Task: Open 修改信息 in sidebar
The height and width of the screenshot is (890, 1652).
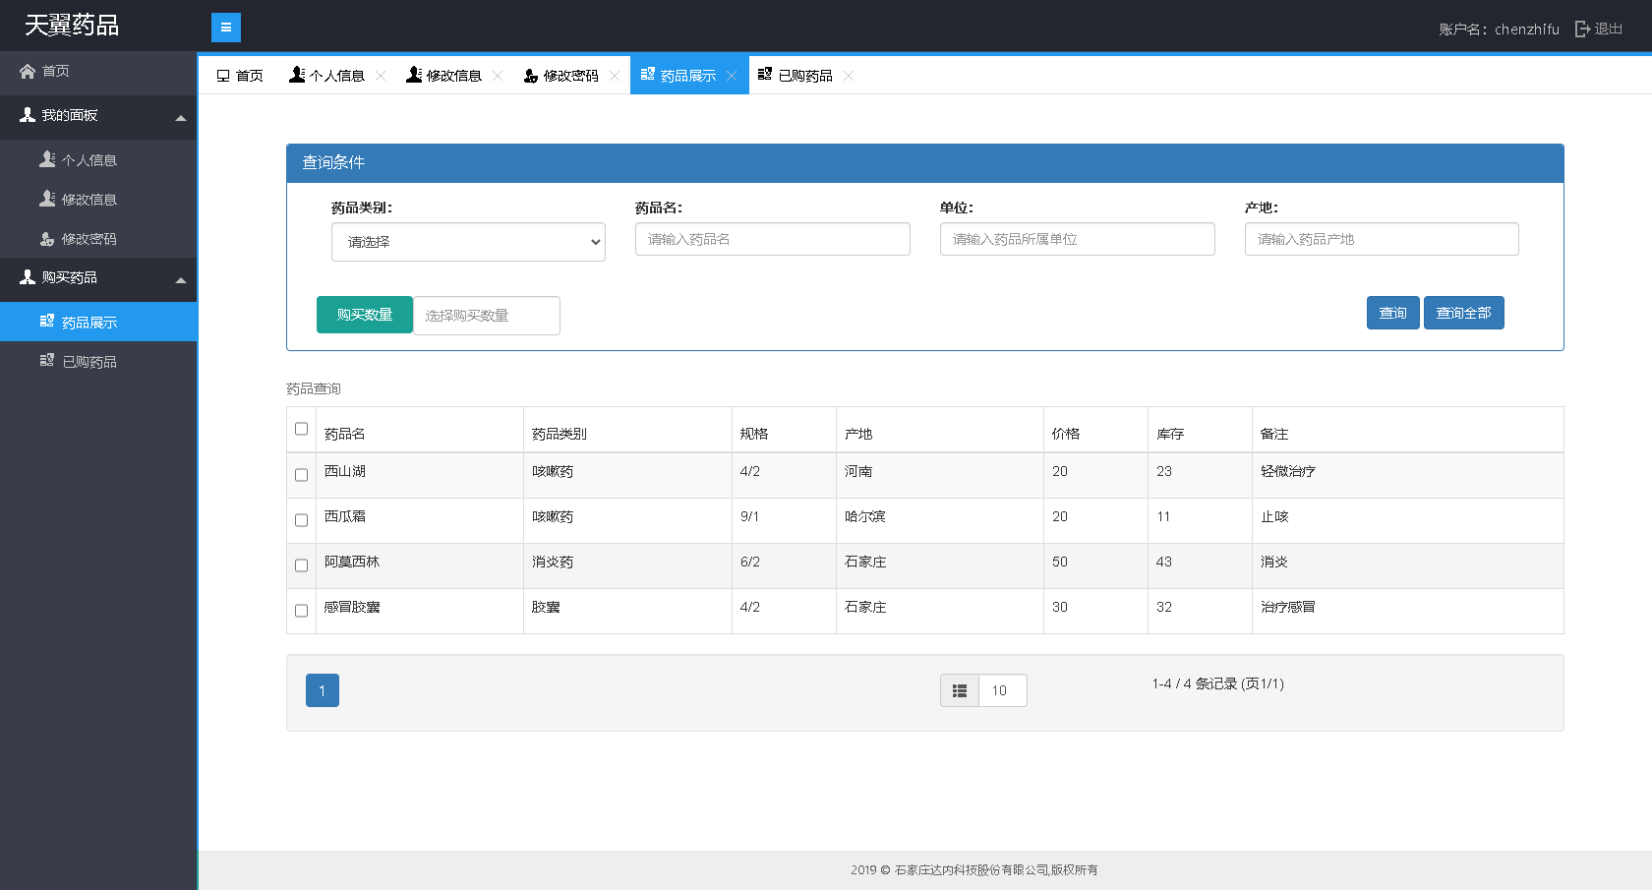Action: (98, 199)
